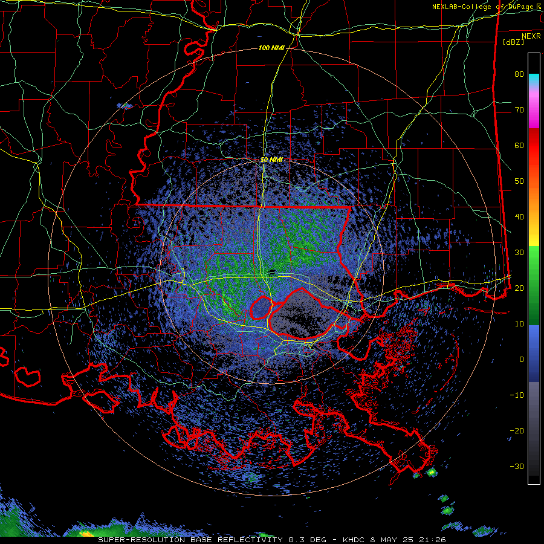Select the 10 value on dBZ scale
This screenshot has height=544, width=544.
519,324
